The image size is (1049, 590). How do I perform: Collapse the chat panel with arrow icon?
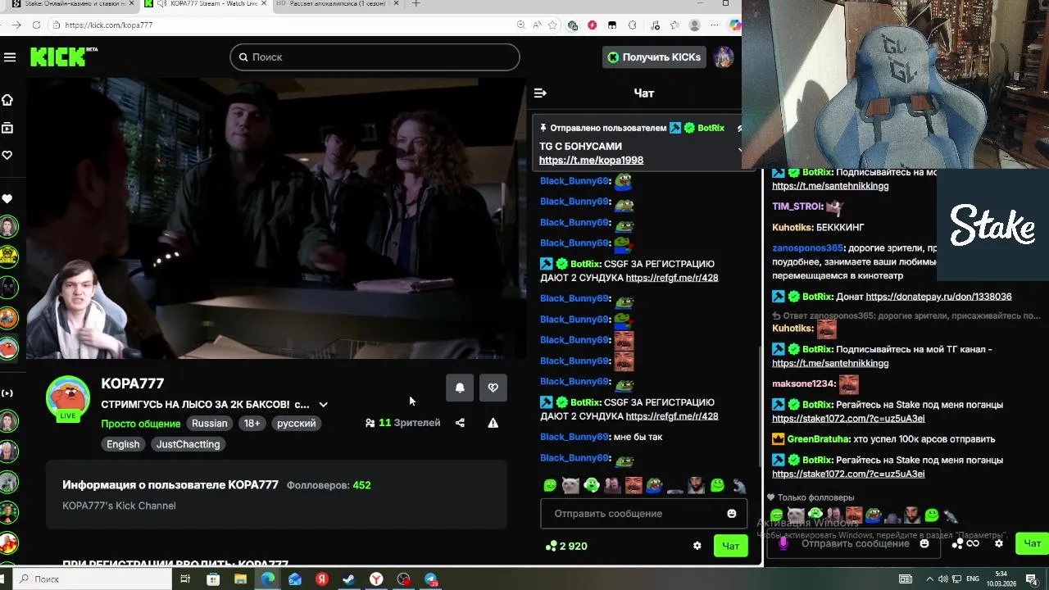(540, 93)
